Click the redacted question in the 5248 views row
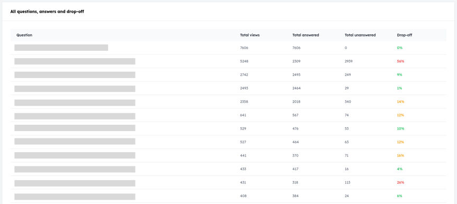The image size is (457, 204). (75, 61)
